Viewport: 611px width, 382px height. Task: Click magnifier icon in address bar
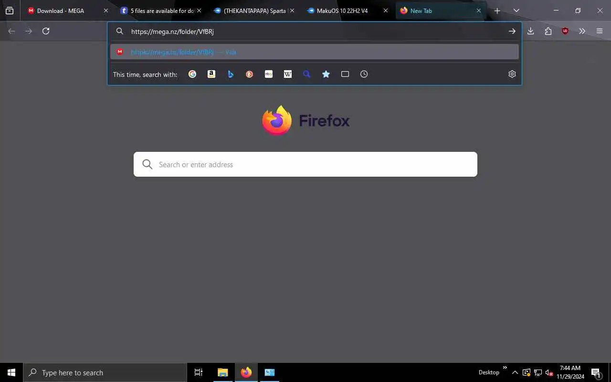click(120, 31)
